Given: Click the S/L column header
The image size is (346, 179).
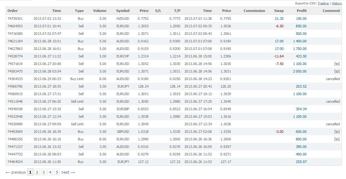Looking at the screenshot, I should (158, 11).
